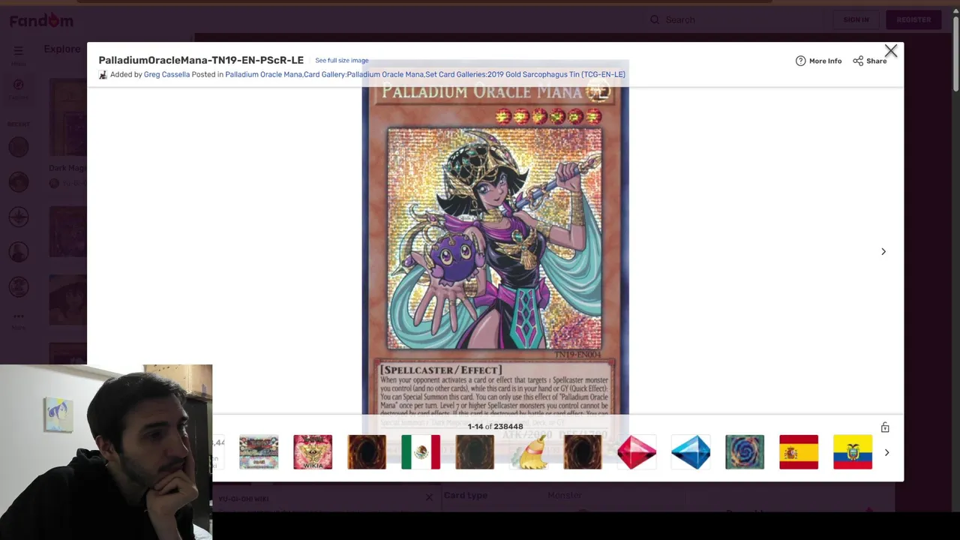
Task: Click the SIGN IN button
Action: pyautogui.click(x=856, y=19)
